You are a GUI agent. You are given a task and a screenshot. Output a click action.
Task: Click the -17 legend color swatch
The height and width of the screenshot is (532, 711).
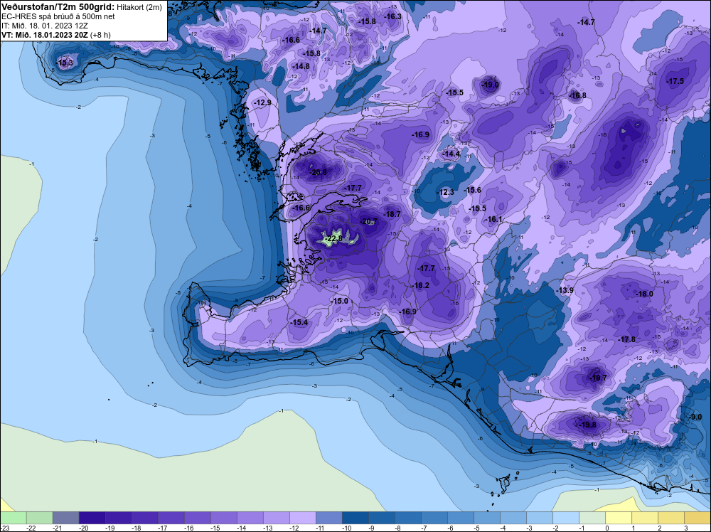point(171,518)
